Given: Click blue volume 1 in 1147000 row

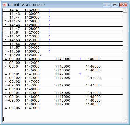Looking at the screenshot, I should 80,74.
